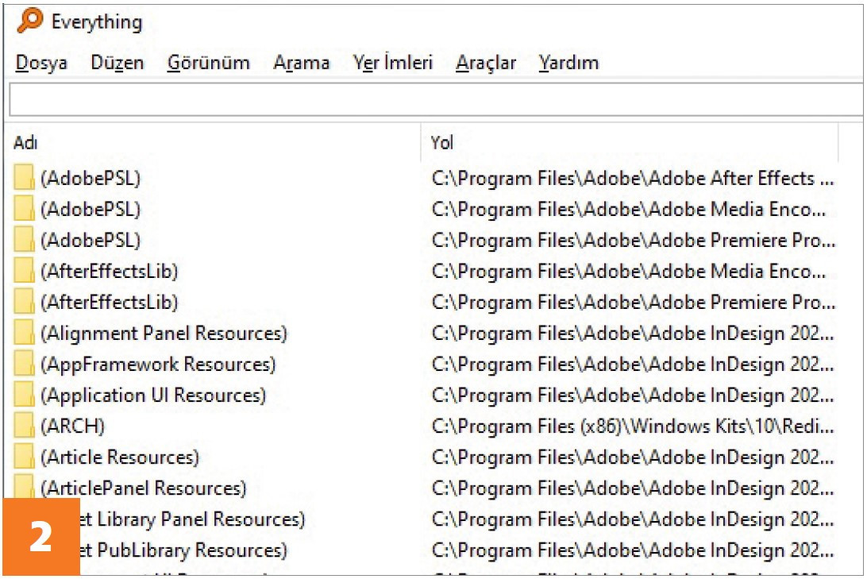Image resolution: width=867 pixels, height=579 pixels.
Task: Open the Araçlar menu
Action: pos(486,63)
